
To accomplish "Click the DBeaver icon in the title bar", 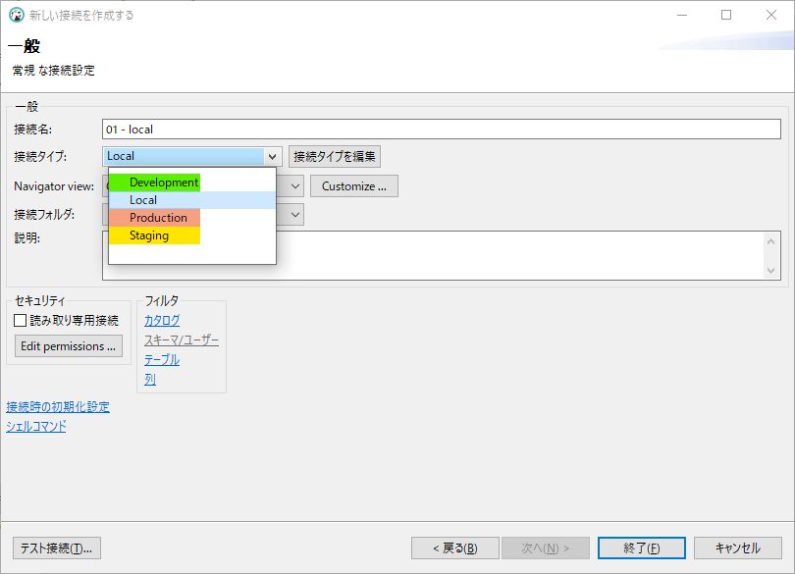I will tap(17, 16).
